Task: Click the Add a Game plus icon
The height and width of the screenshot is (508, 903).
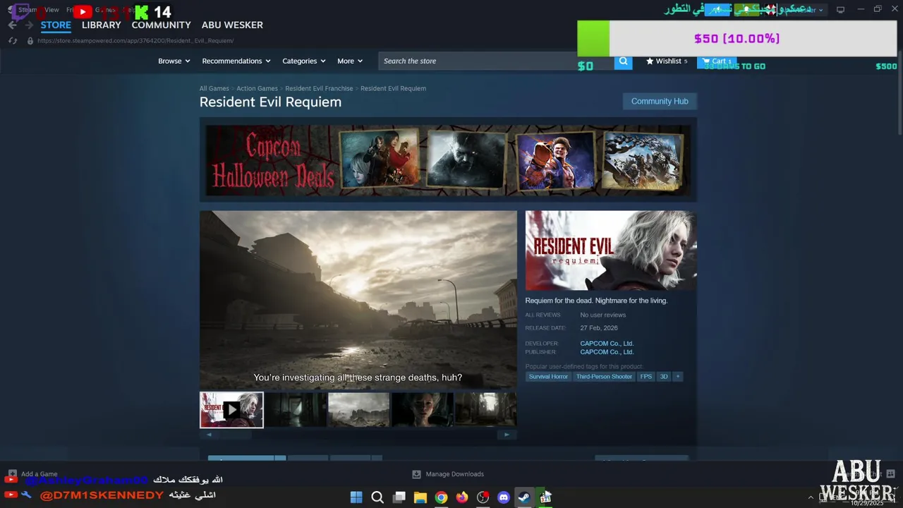Action: [12, 474]
